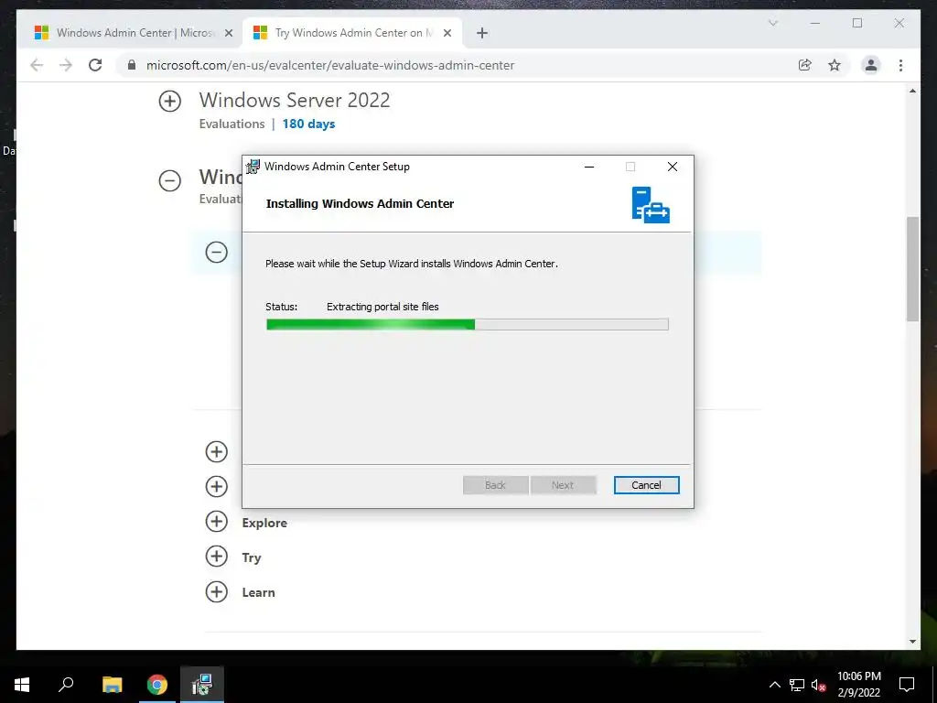
Task: Click the installation progress bar
Action: coord(467,324)
